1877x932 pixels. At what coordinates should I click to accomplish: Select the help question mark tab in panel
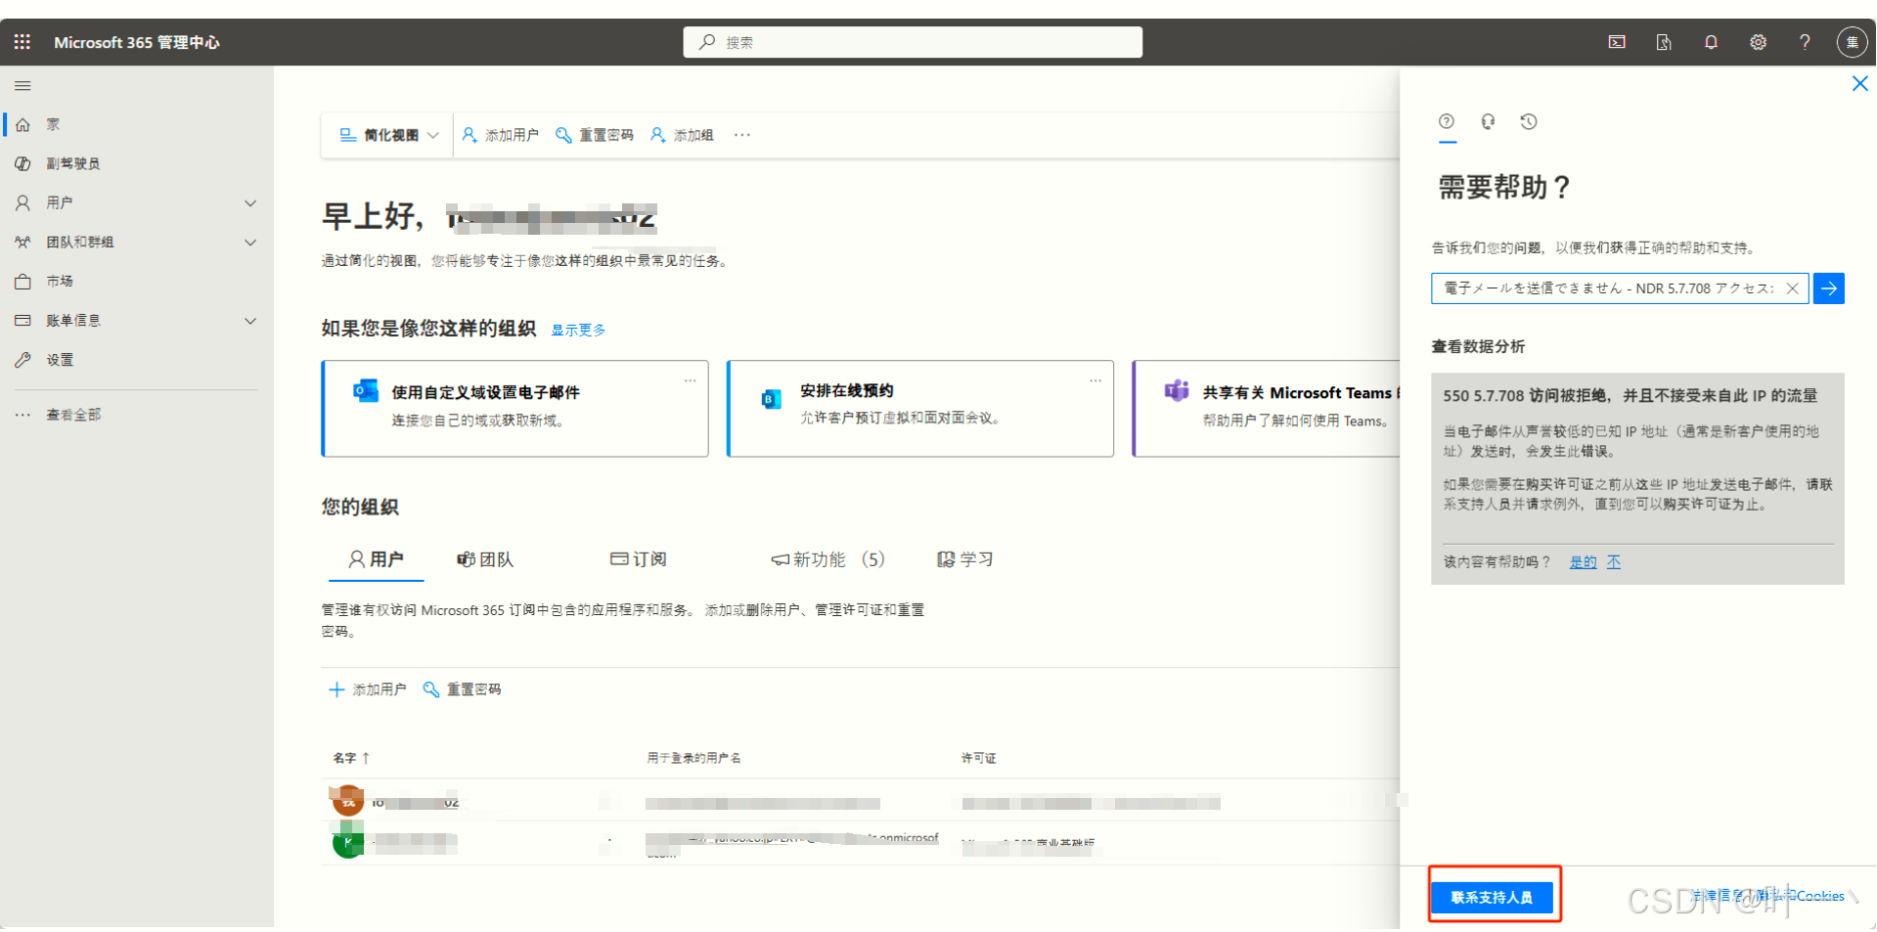1447,121
